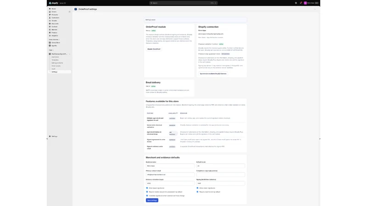This screenshot has height=206, width=367.
Task: Open the Dashboard app submenu item
Action: (55, 57)
